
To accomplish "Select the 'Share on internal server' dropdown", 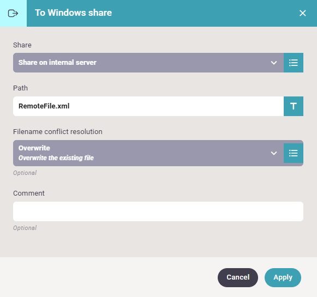I will 148,63.
